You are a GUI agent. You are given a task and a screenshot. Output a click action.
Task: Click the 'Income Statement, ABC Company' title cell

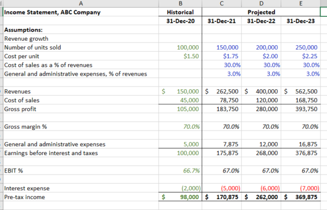(x=81, y=12)
